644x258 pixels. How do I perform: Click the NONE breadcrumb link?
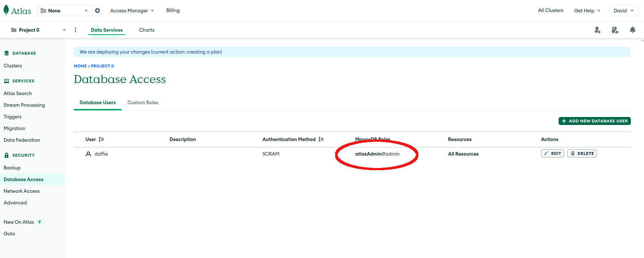tap(80, 66)
